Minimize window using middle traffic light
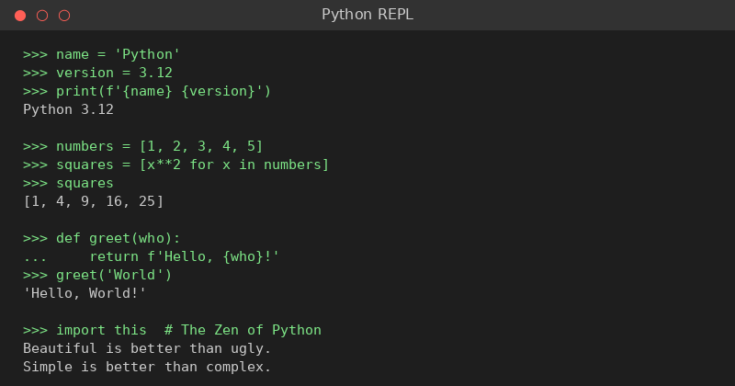 click(x=42, y=16)
